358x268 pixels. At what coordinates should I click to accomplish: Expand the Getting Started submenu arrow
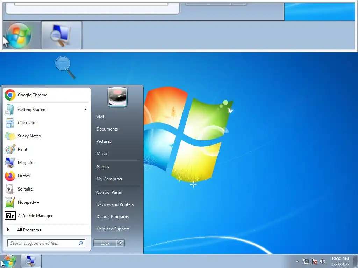[85, 109]
